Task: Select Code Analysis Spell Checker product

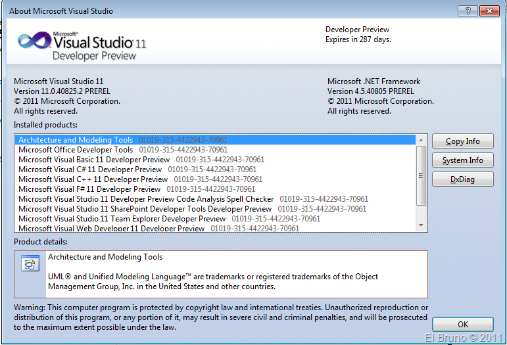Action: coord(146,199)
